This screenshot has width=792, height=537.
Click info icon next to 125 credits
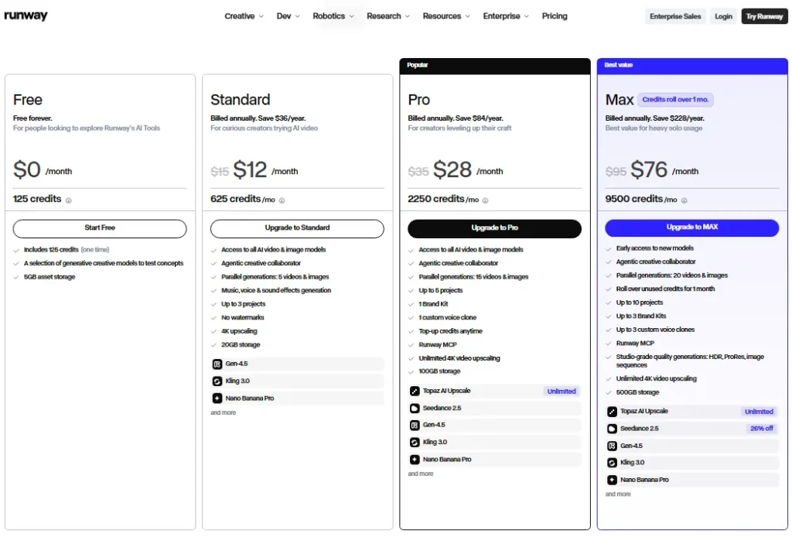click(69, 200)
